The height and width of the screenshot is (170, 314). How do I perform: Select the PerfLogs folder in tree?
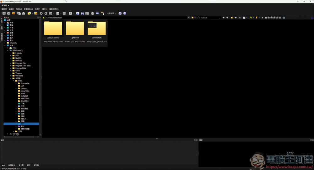(19, 61)
